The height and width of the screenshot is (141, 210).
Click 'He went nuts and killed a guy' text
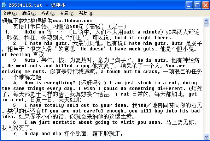click(x=48, y=66)
